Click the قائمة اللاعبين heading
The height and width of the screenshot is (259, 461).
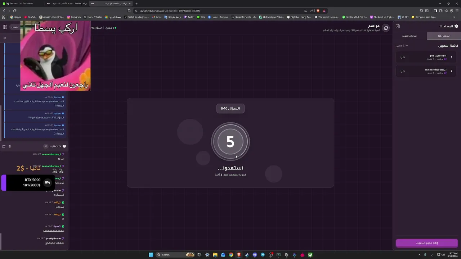point(448,46)
